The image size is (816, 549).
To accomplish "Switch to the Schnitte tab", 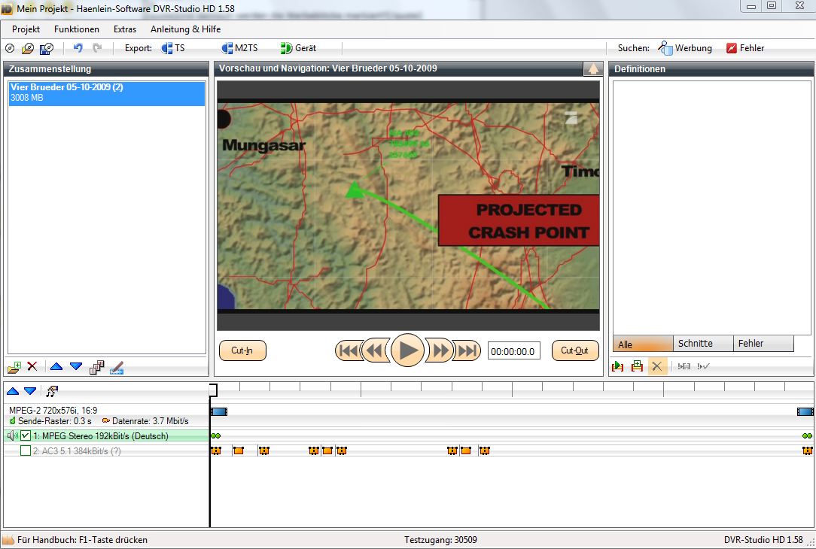I will (x=695, y=344).
